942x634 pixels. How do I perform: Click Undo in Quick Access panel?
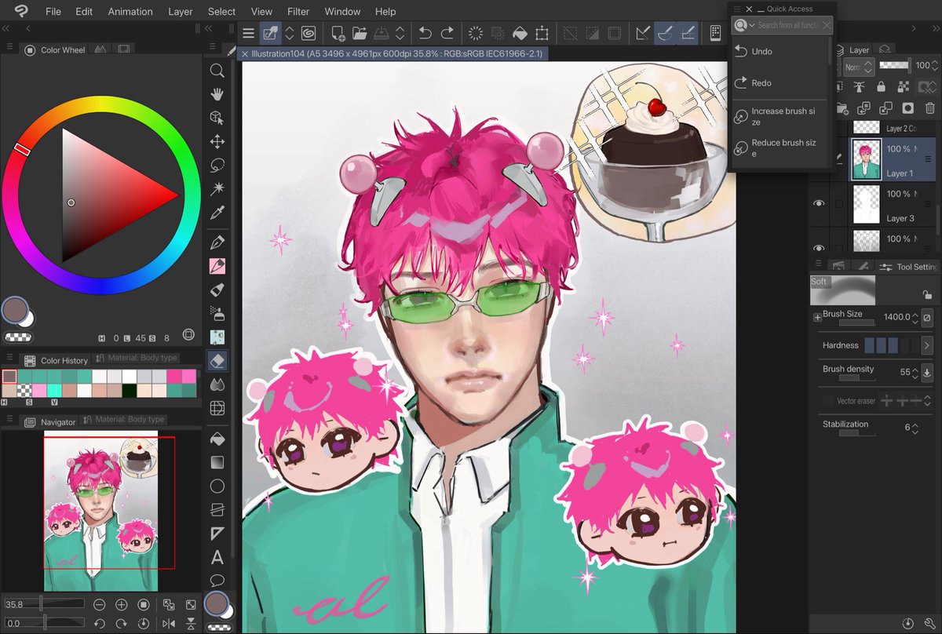pos(779,51)
